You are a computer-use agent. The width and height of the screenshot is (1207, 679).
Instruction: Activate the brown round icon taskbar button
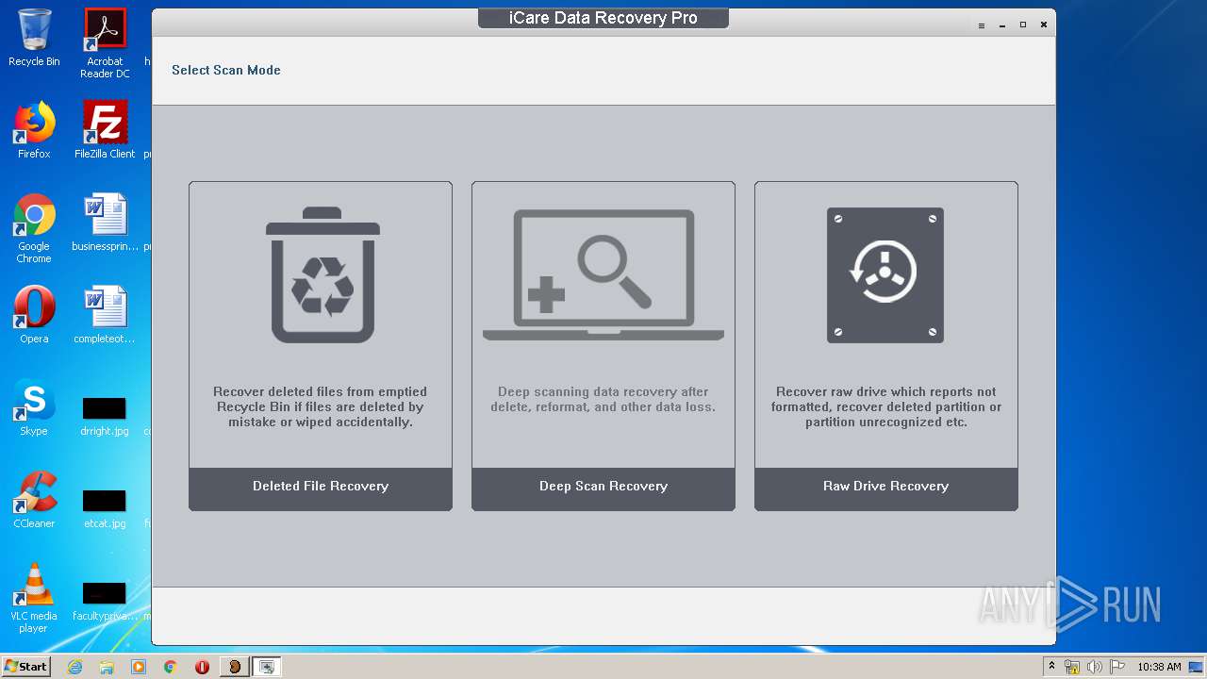click(x=235, y=667)
